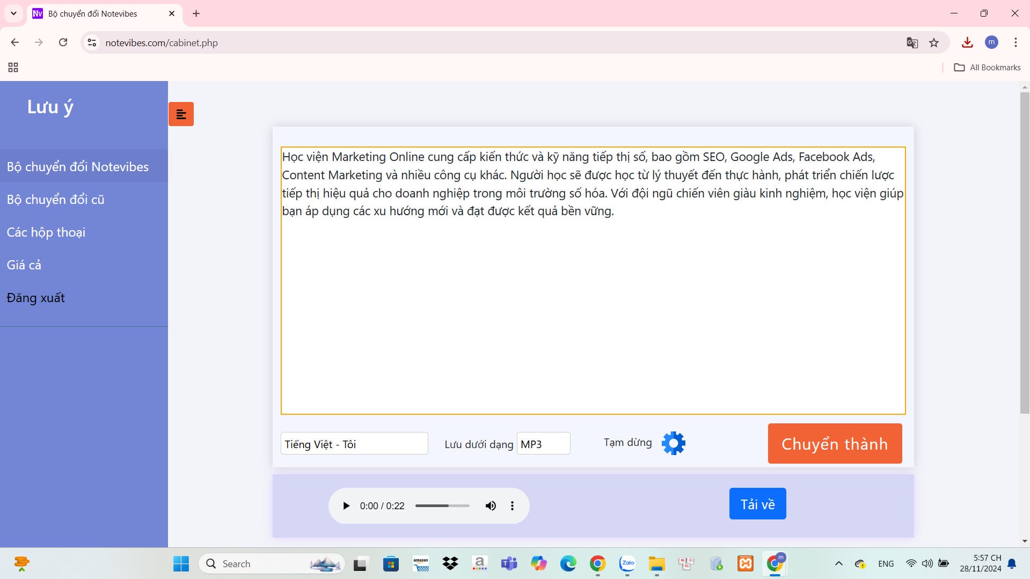Click the browser back arrow
Image resolution: width=1030 pixels, height=579 pixels.
pyautogui.click(x=15, y=42)
